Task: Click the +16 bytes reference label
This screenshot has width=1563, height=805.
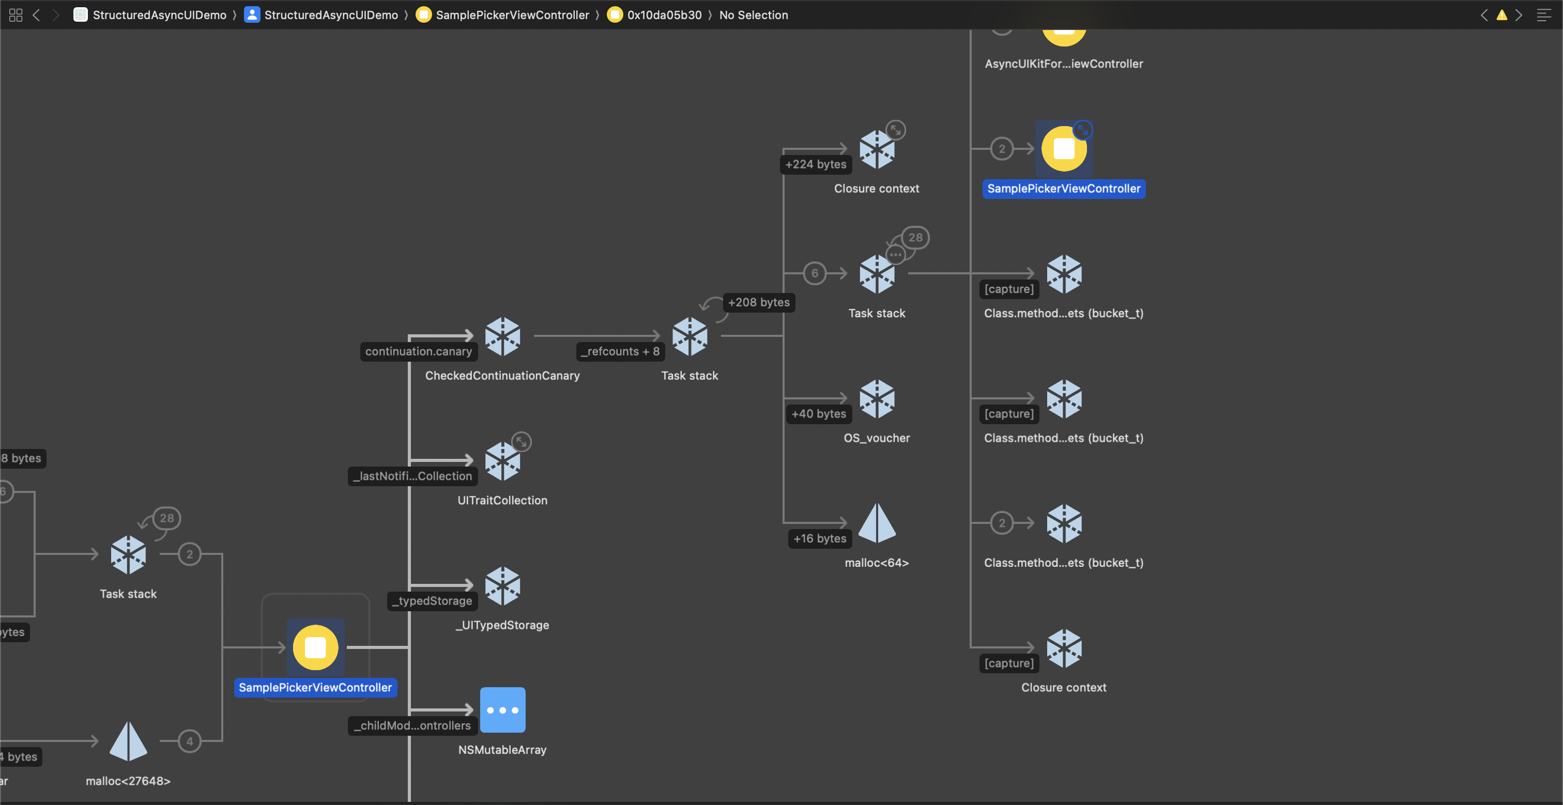Action: pos(820,539)
